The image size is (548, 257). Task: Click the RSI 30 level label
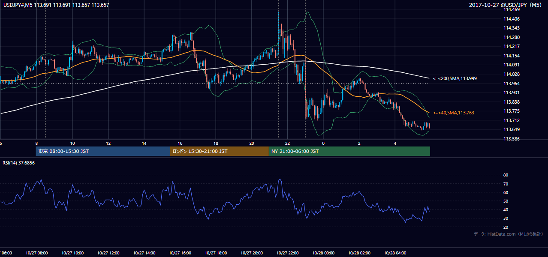point(506,218)
